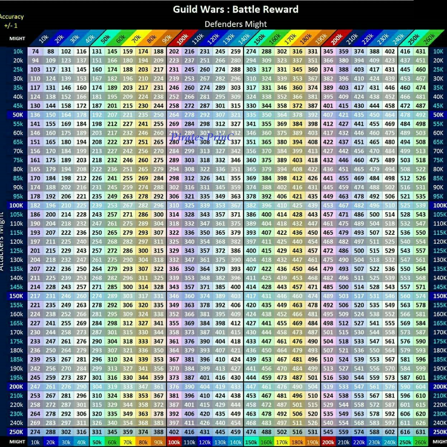This screenshot has width=447, height=447.
Task: Click the Pirates PrinC watermark text
Action: click(203, 137)
